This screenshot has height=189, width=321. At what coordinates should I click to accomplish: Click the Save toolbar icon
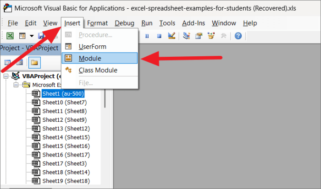41,36
